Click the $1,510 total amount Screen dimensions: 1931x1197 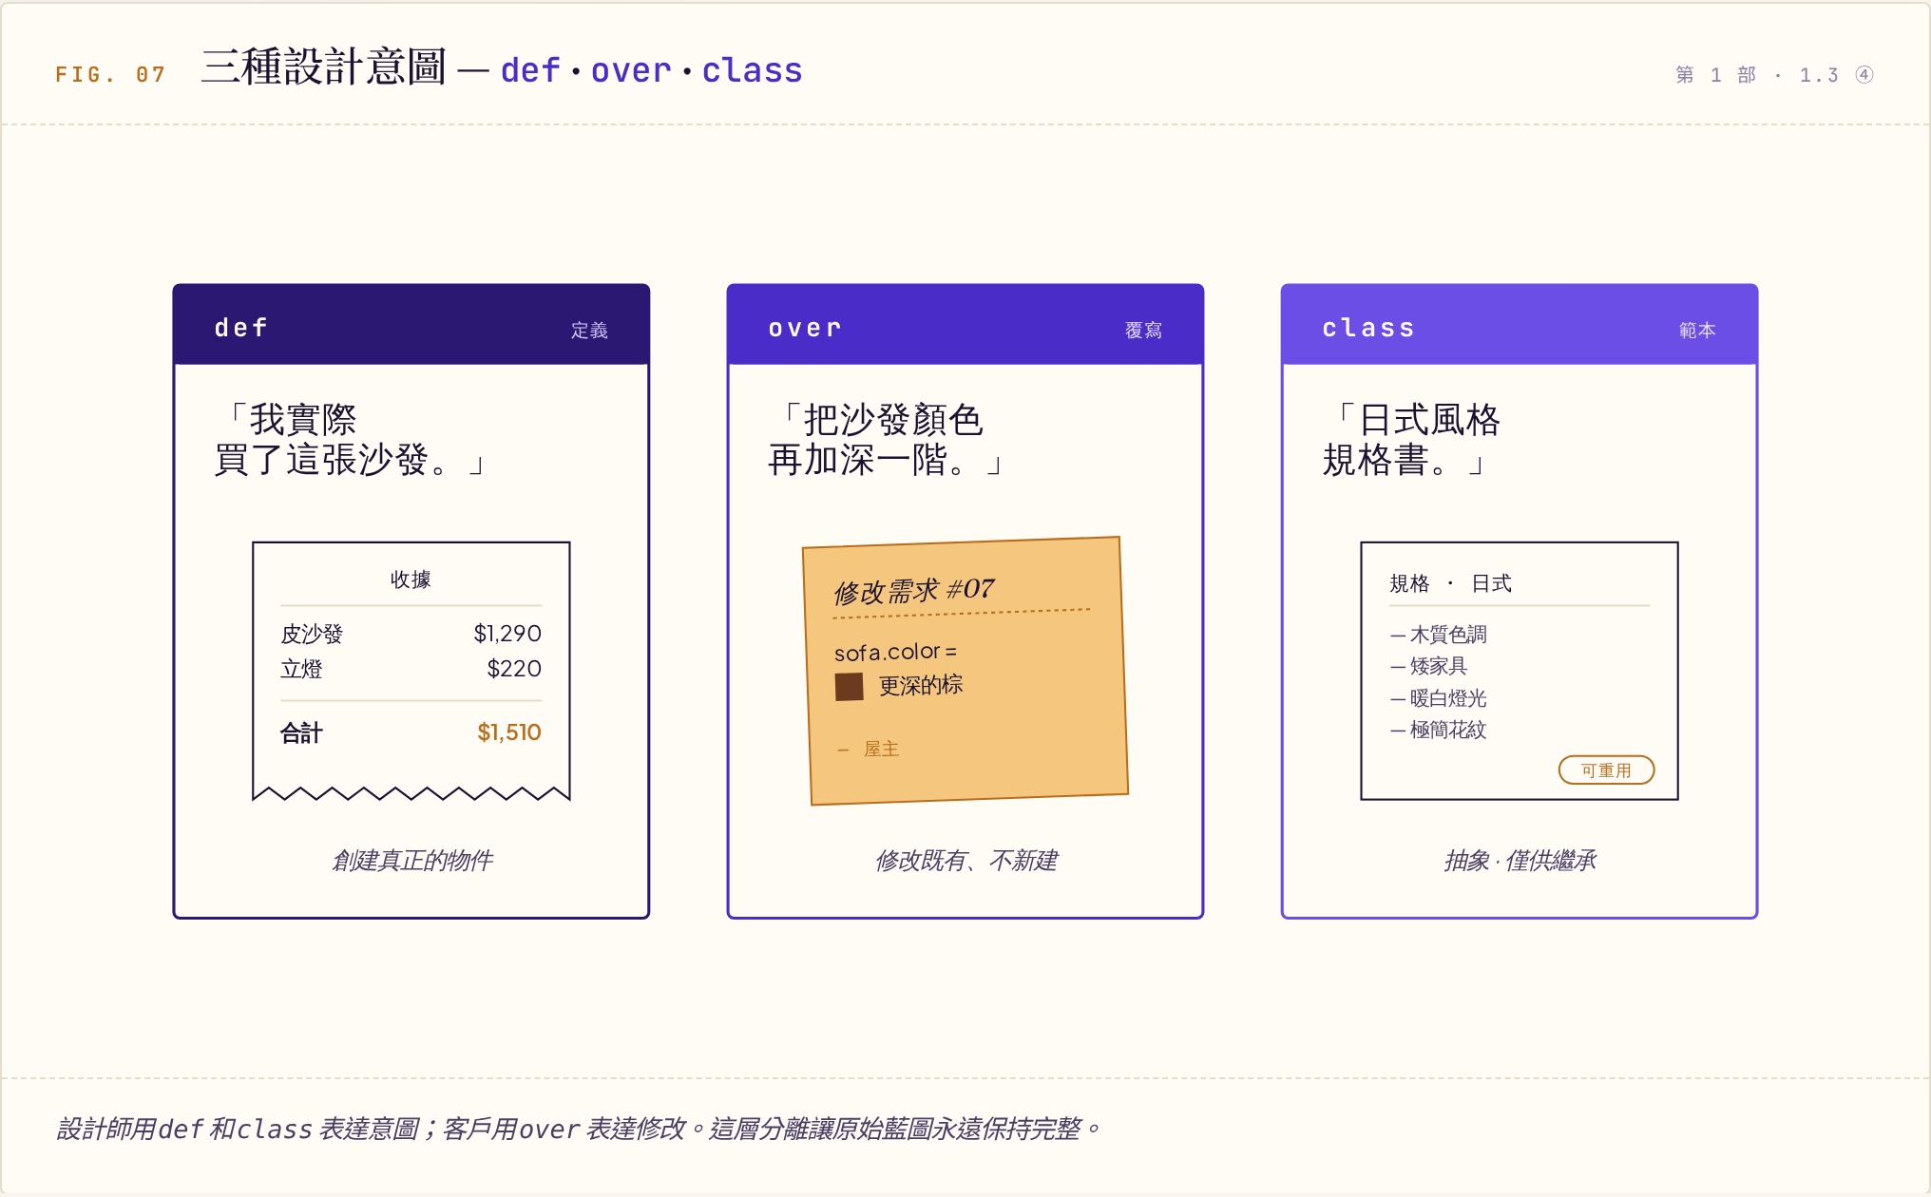pyautogui.click(x=509, y=732)
